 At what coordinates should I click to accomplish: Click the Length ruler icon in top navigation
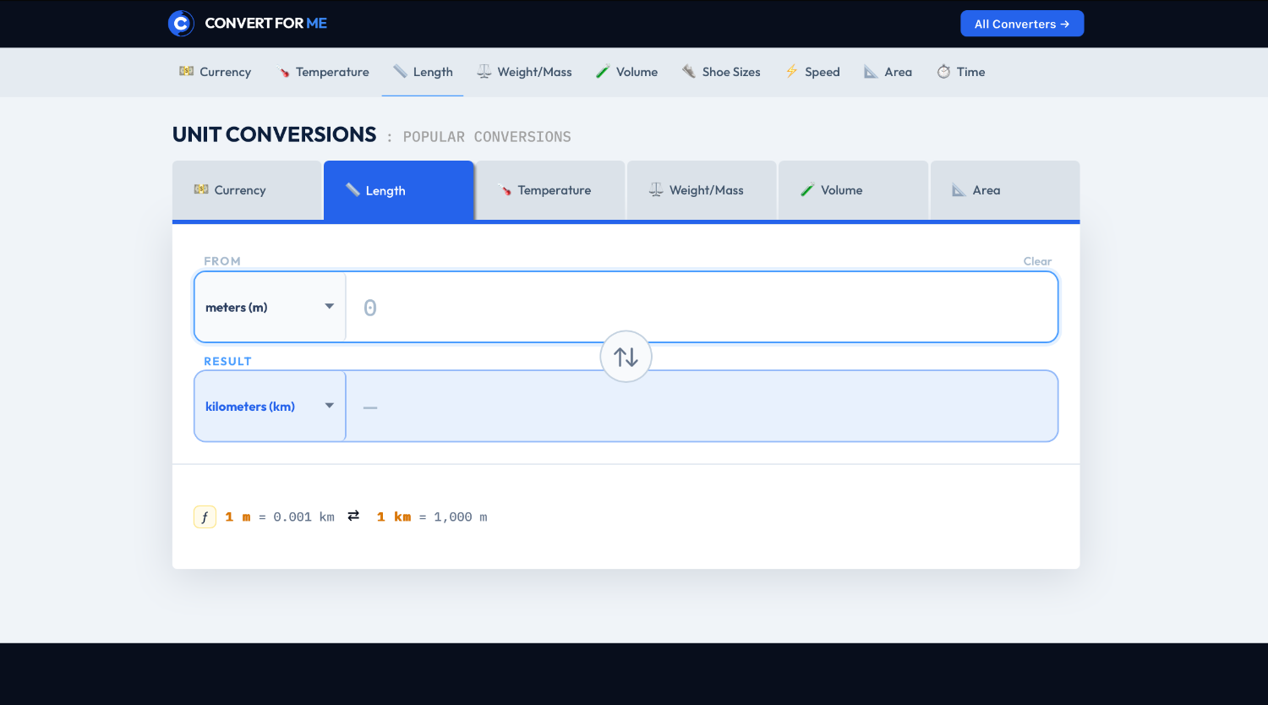tap(400, 71)
